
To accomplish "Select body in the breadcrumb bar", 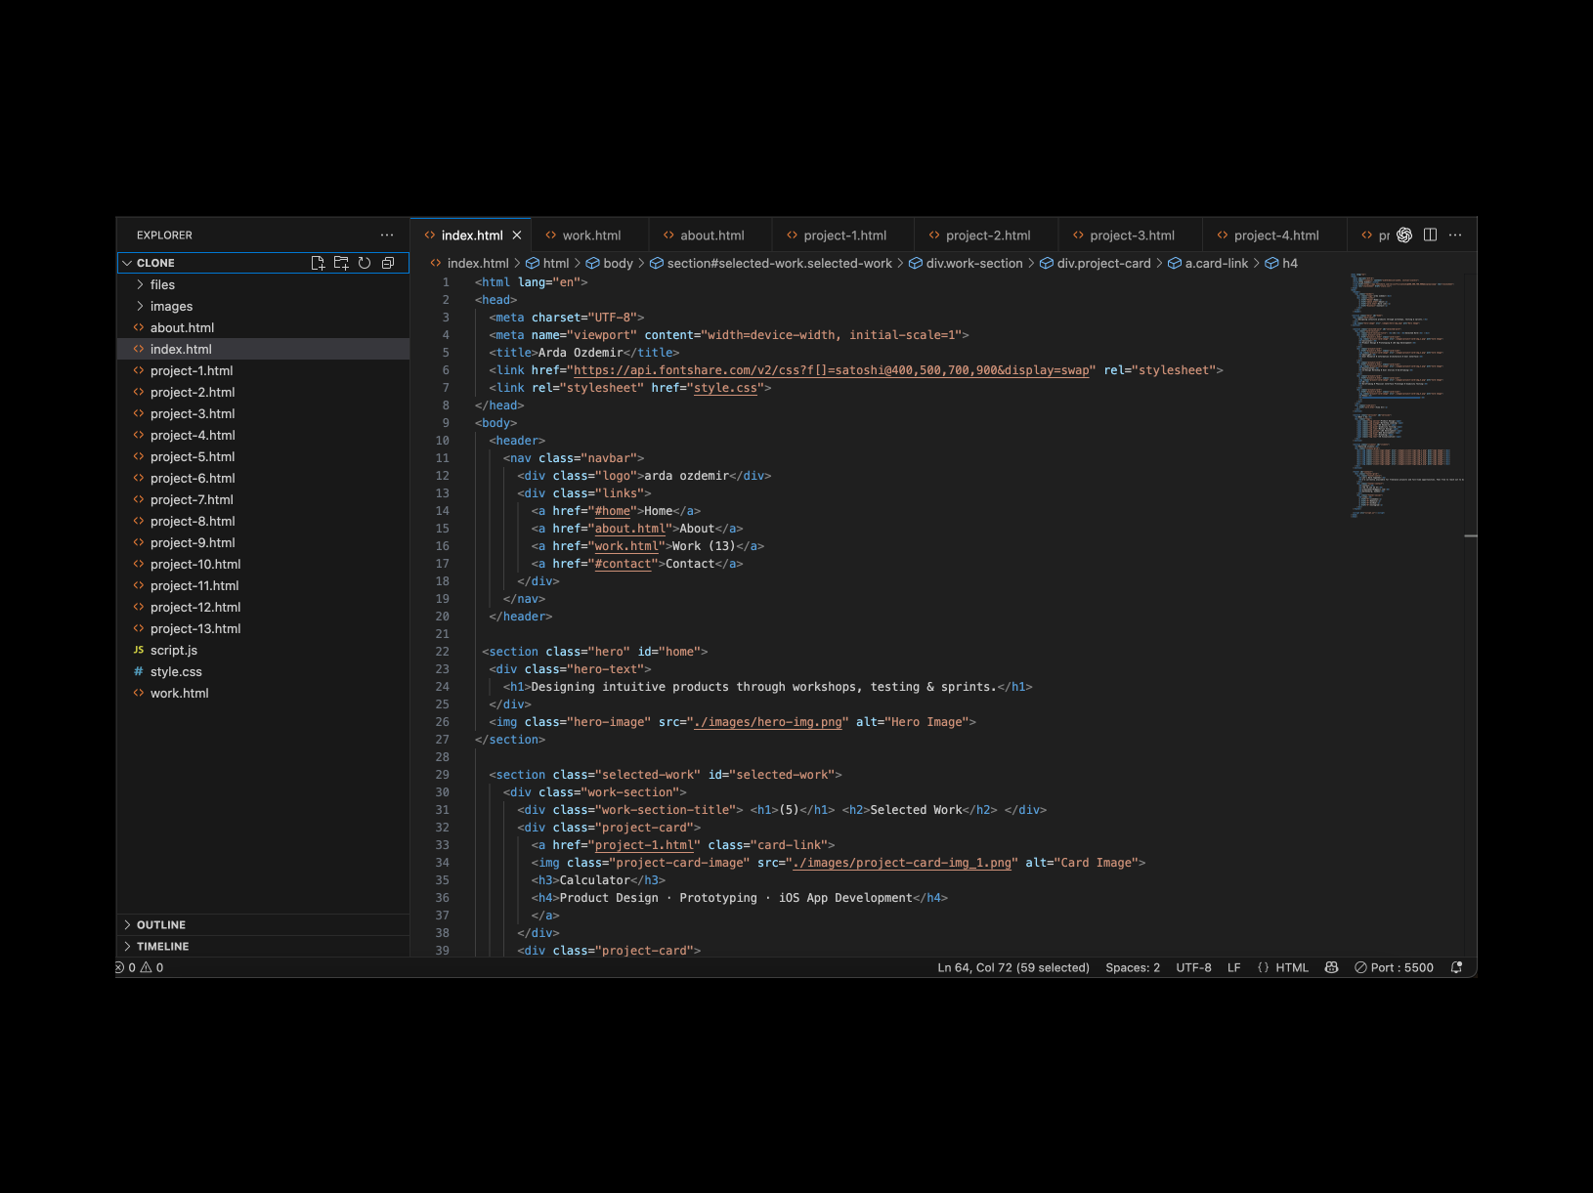I will [616, 263].
